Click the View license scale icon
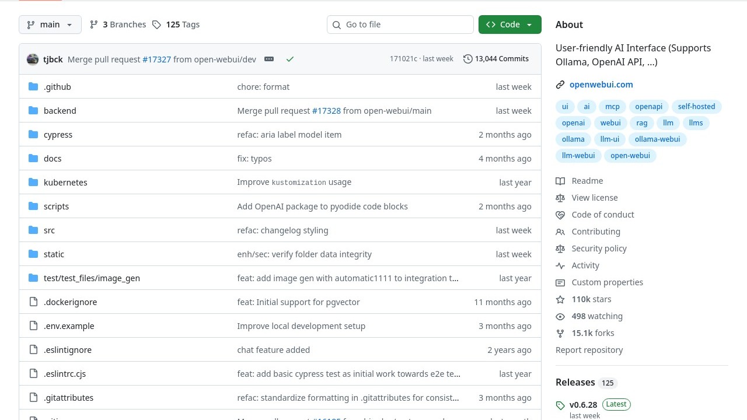Image resolution: width=747 pixels, height=420 pixels. coord(560,198)
